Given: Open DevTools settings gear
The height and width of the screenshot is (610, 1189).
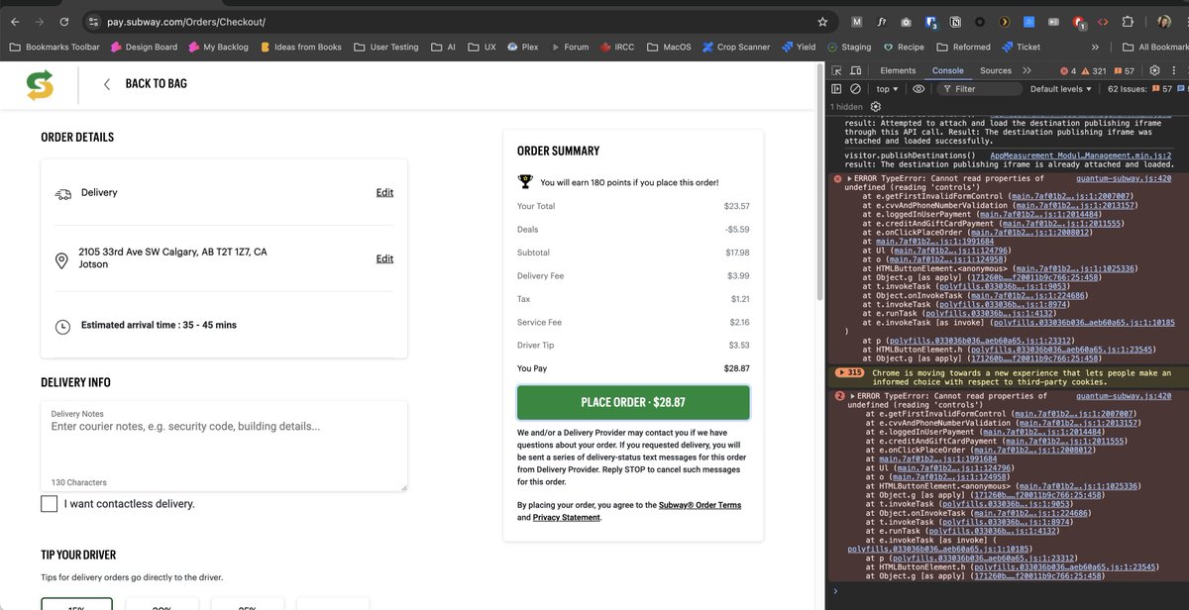Looking at the screenshot, I should pyautogui.click(x=1154, y=70).
